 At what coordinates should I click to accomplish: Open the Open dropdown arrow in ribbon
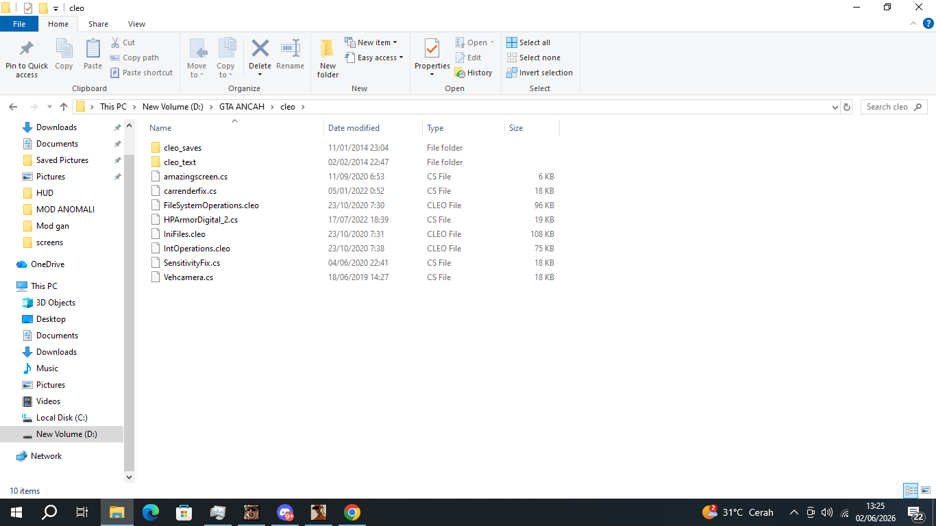[x=492, y=42]
